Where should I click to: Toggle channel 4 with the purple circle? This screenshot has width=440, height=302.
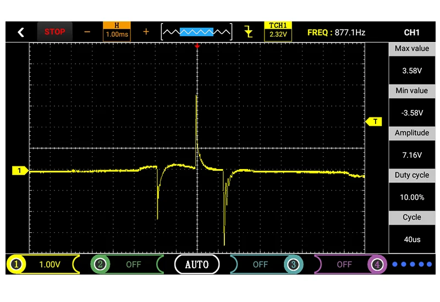coord(377,264)
